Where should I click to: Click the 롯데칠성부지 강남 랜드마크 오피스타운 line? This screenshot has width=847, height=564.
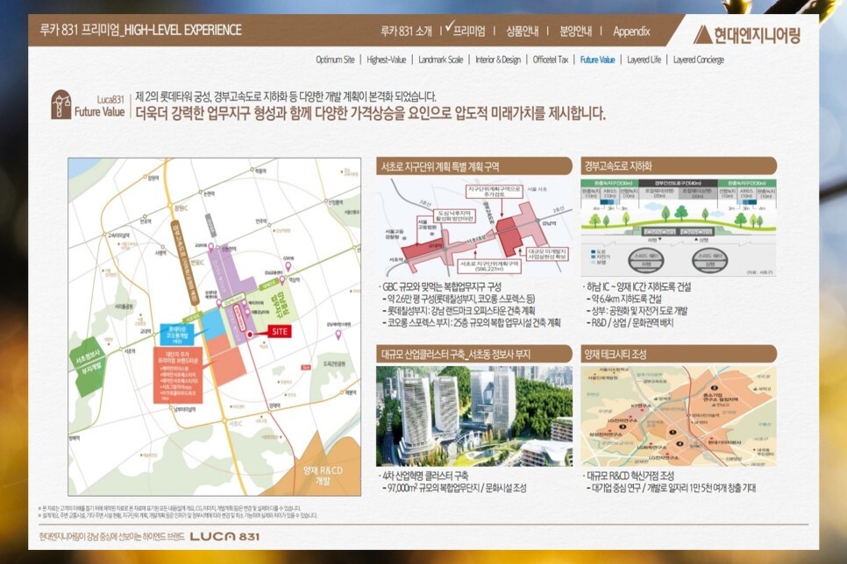[x=459, y=311]
